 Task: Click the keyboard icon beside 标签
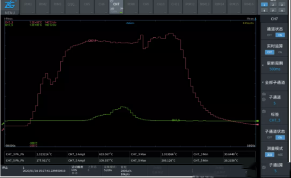(264, 111)
